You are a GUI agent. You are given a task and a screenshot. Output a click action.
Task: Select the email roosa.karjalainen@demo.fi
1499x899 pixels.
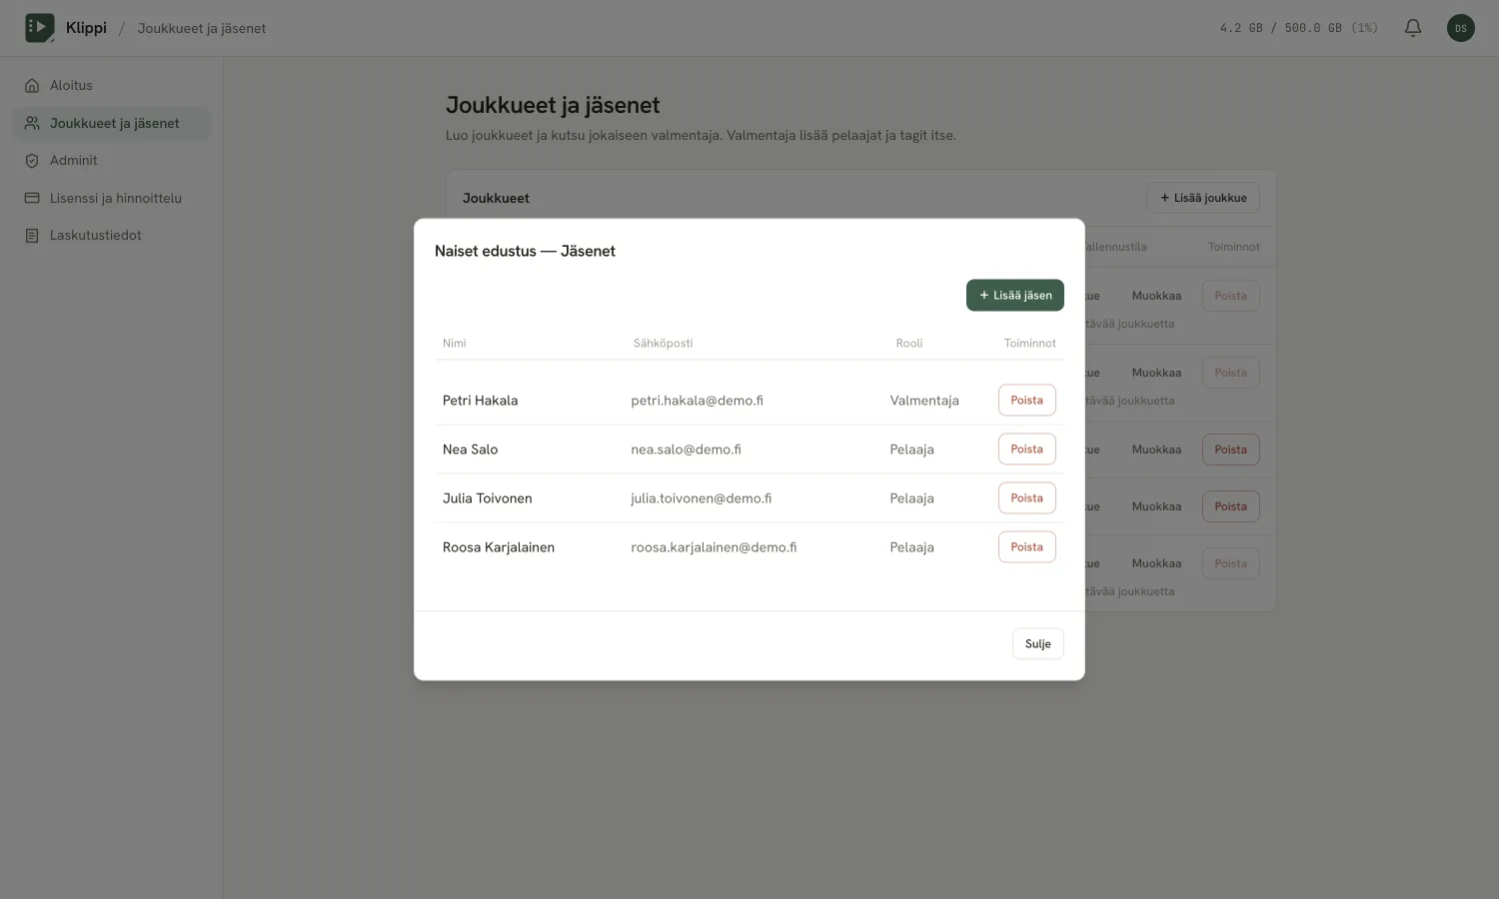[714, 547]
